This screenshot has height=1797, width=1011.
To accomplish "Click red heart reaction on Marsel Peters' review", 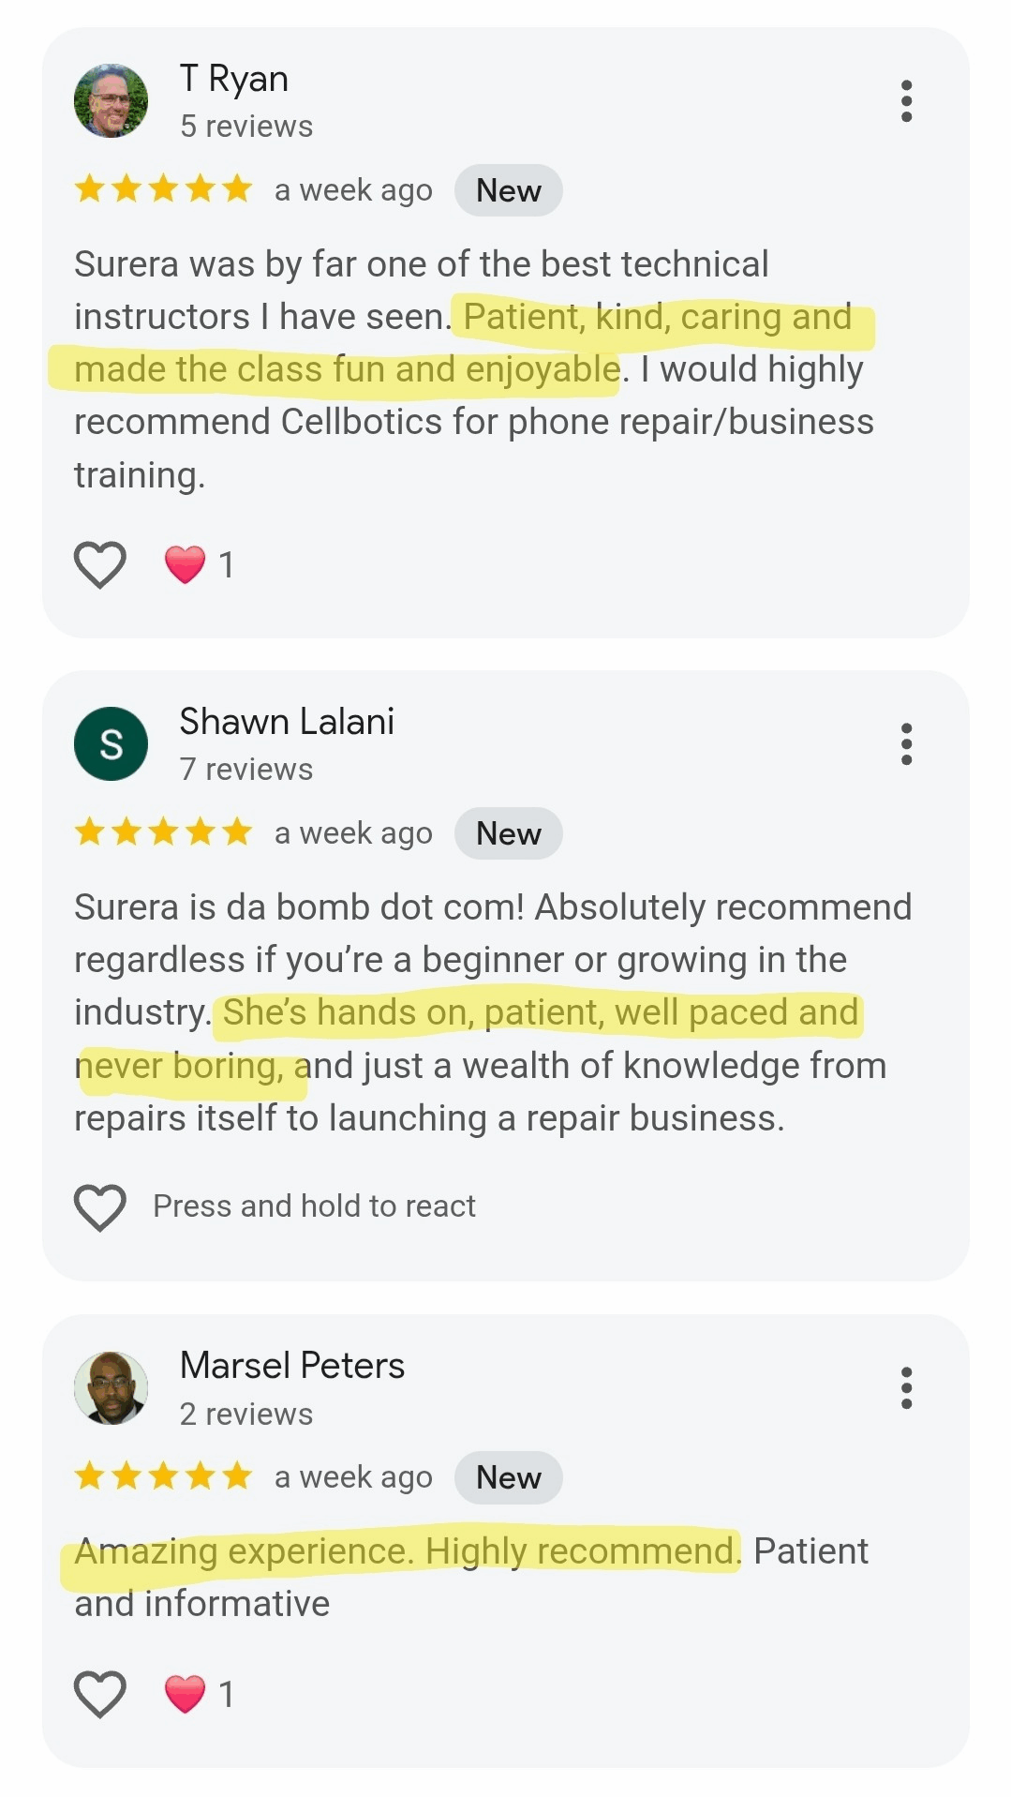I will point(185,1694).
